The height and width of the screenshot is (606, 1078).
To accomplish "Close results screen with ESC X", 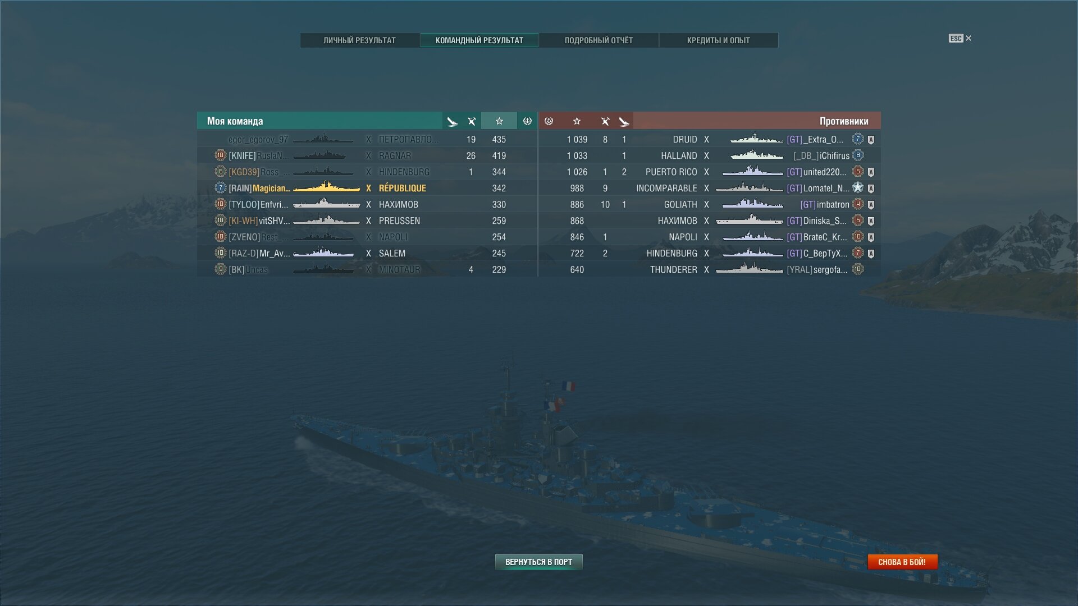I will pyautogui.click(x=960, y=38).
